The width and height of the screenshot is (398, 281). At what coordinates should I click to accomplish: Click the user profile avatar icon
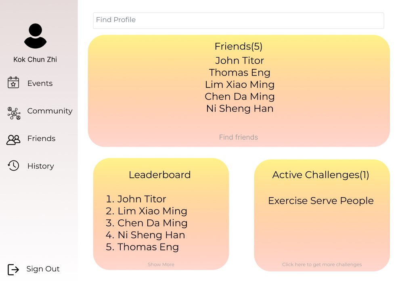[x=35, y=36]
